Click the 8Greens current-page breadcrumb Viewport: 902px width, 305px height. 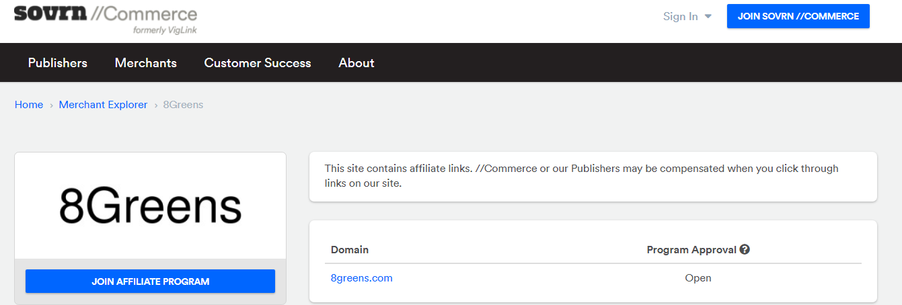coord(183,105)
